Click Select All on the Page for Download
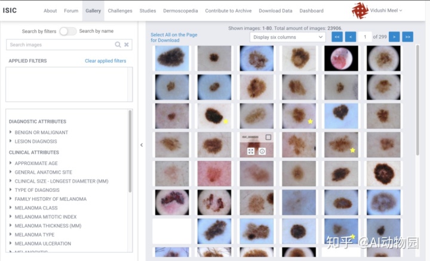The width and height of the screenshot is (430, 261). (x=174, y=38)
